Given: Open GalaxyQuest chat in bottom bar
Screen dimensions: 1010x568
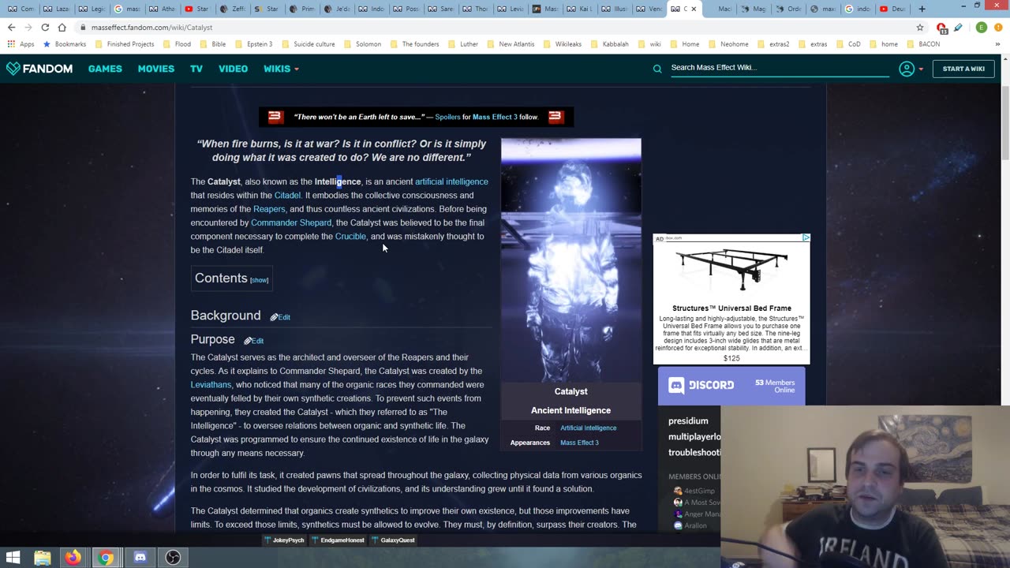Looking at the screenshot, I should coord(393,540).
